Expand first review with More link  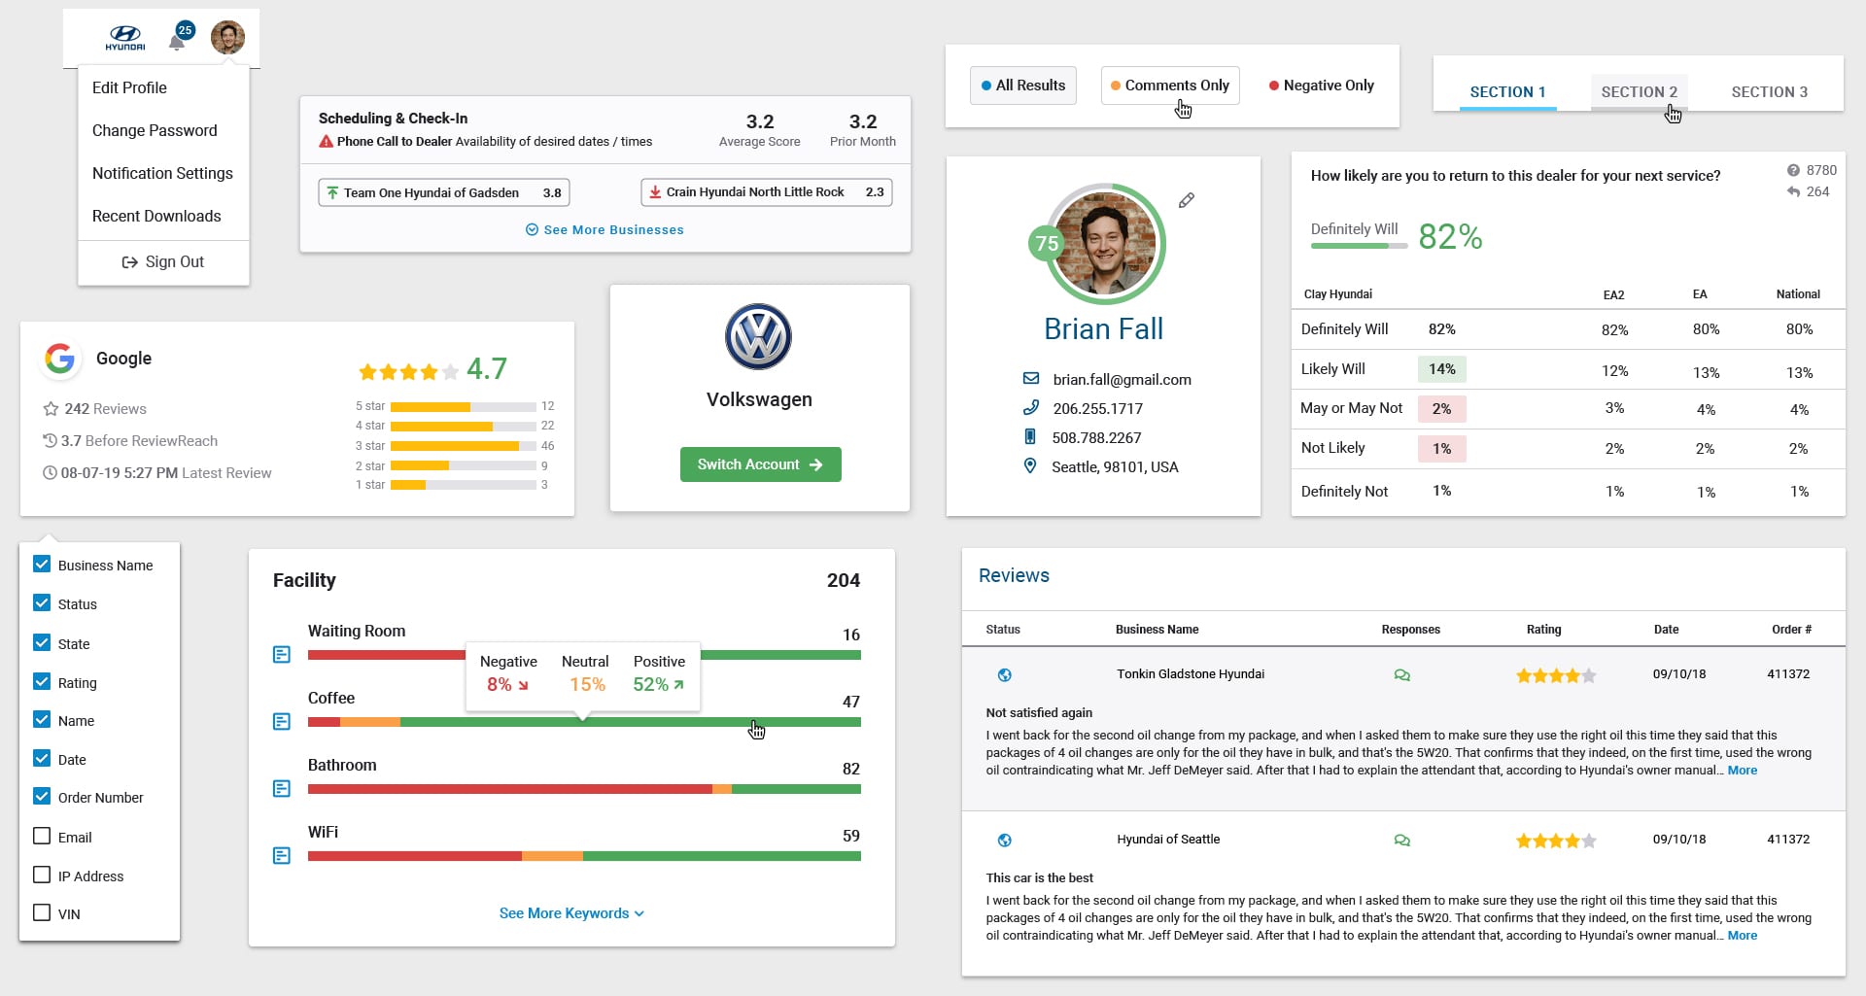tap(1742, 771)
